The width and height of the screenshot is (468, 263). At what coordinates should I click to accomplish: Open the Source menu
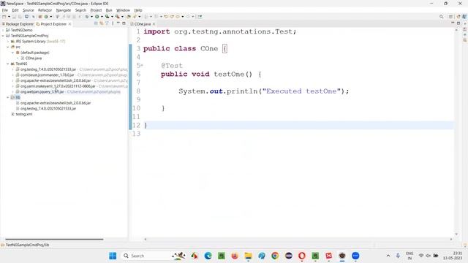tap(29, 10)
